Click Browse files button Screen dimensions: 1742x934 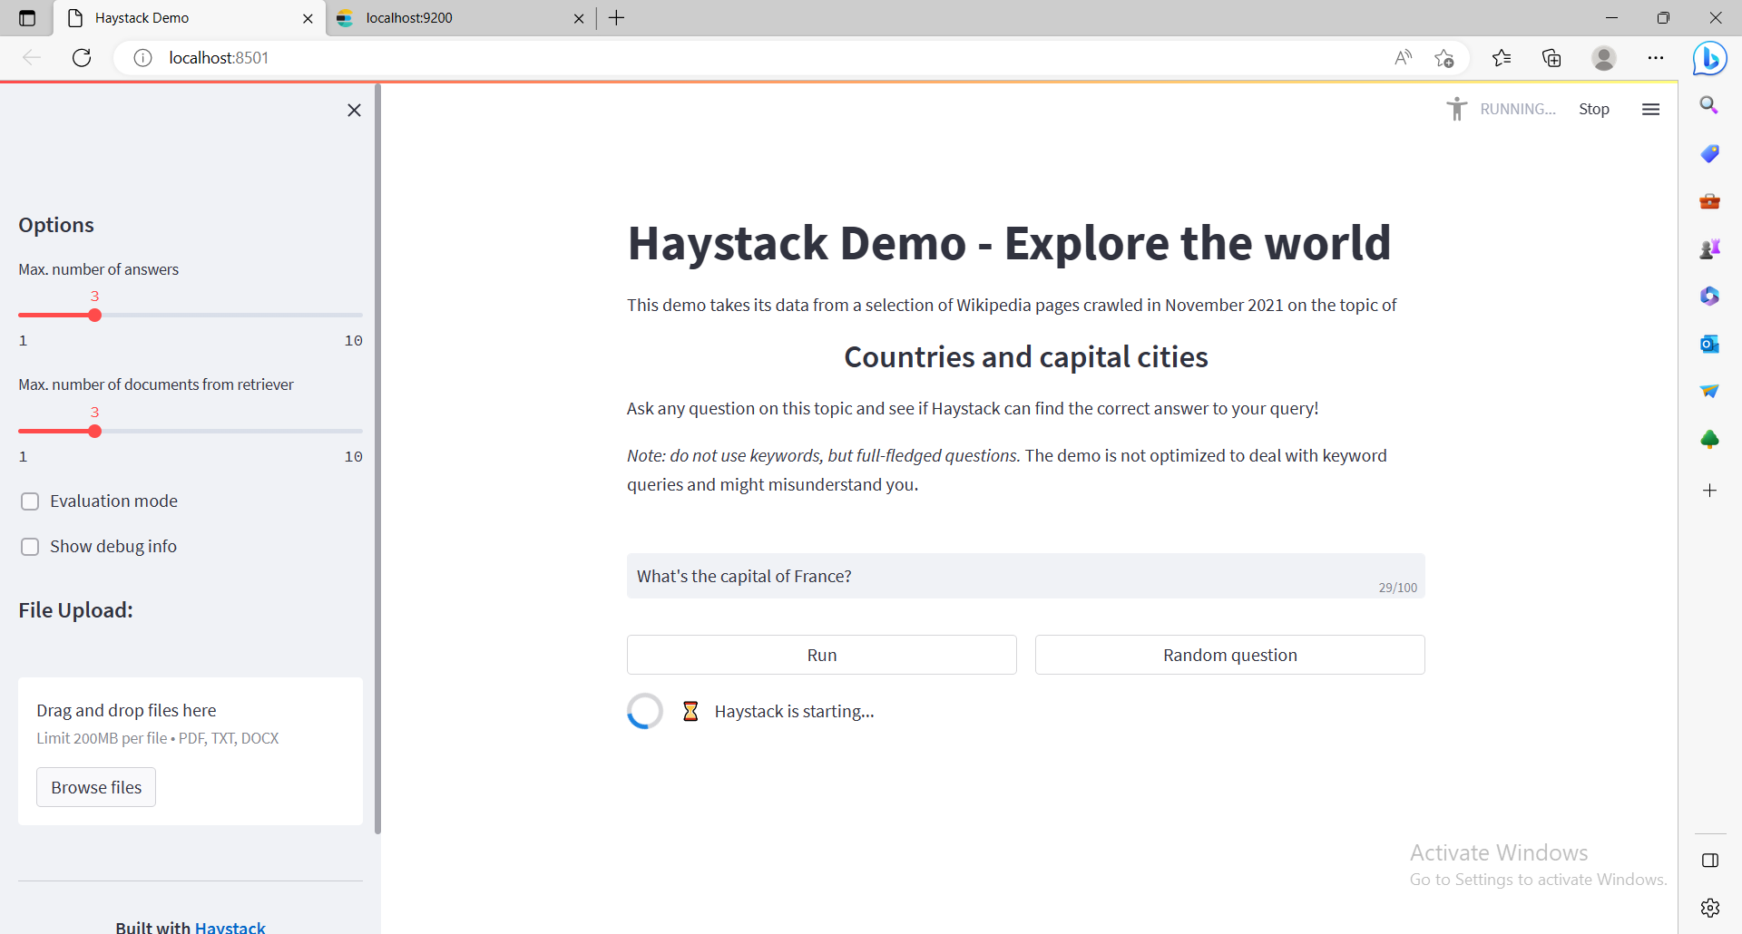click(96, 787)
